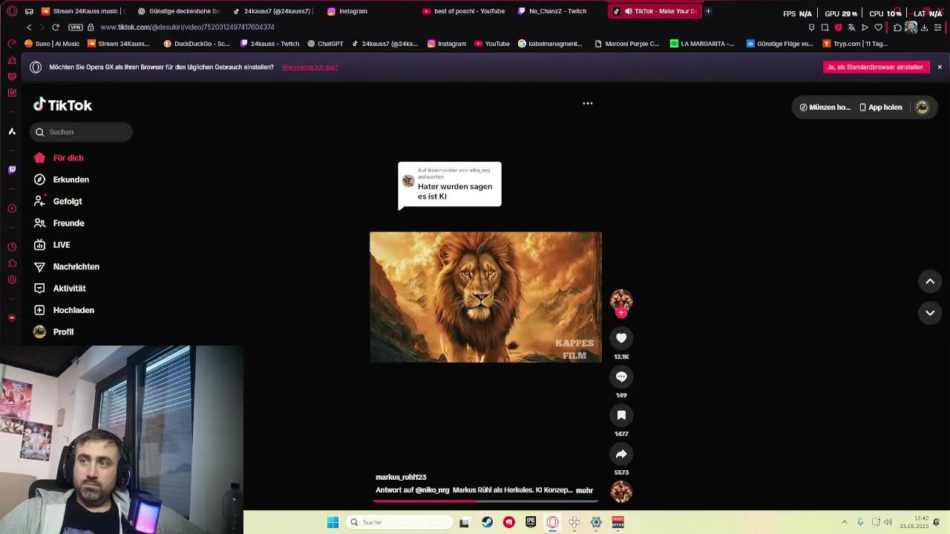Open the spinning sound disc avatar
The image size is (950, 534).
621,492
